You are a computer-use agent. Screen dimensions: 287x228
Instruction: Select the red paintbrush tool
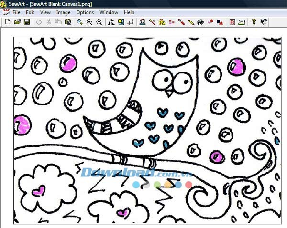click(x=181, y=22)
